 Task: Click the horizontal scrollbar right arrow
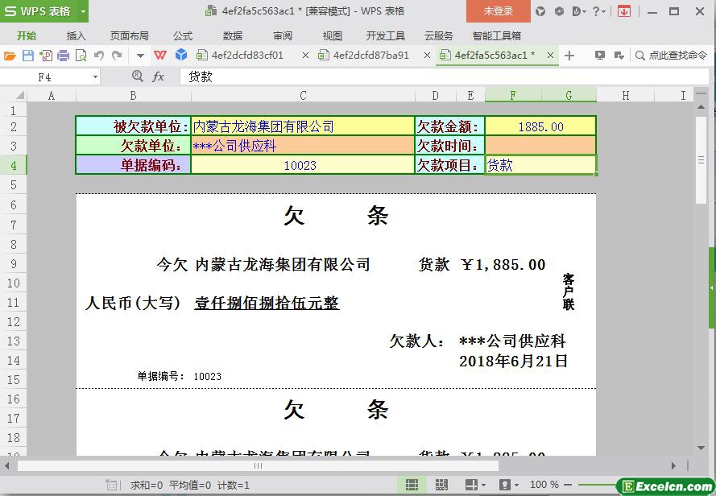click(673, 466)
